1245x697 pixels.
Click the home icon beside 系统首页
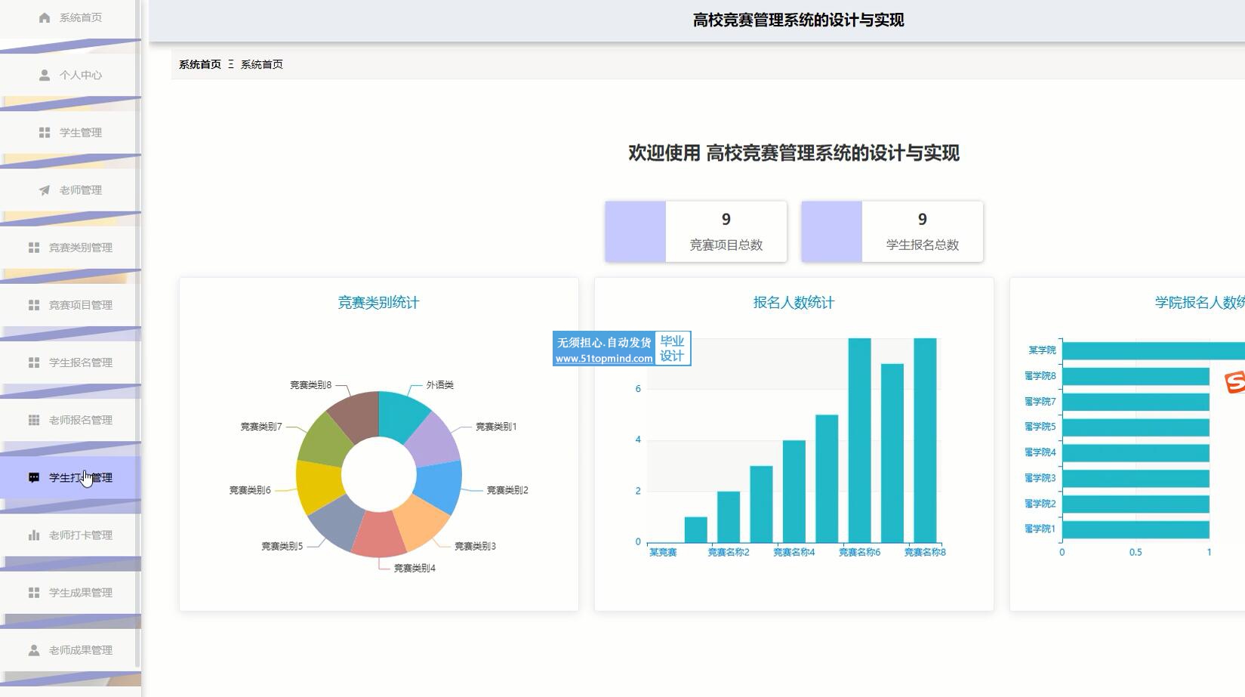pos(45,17)
